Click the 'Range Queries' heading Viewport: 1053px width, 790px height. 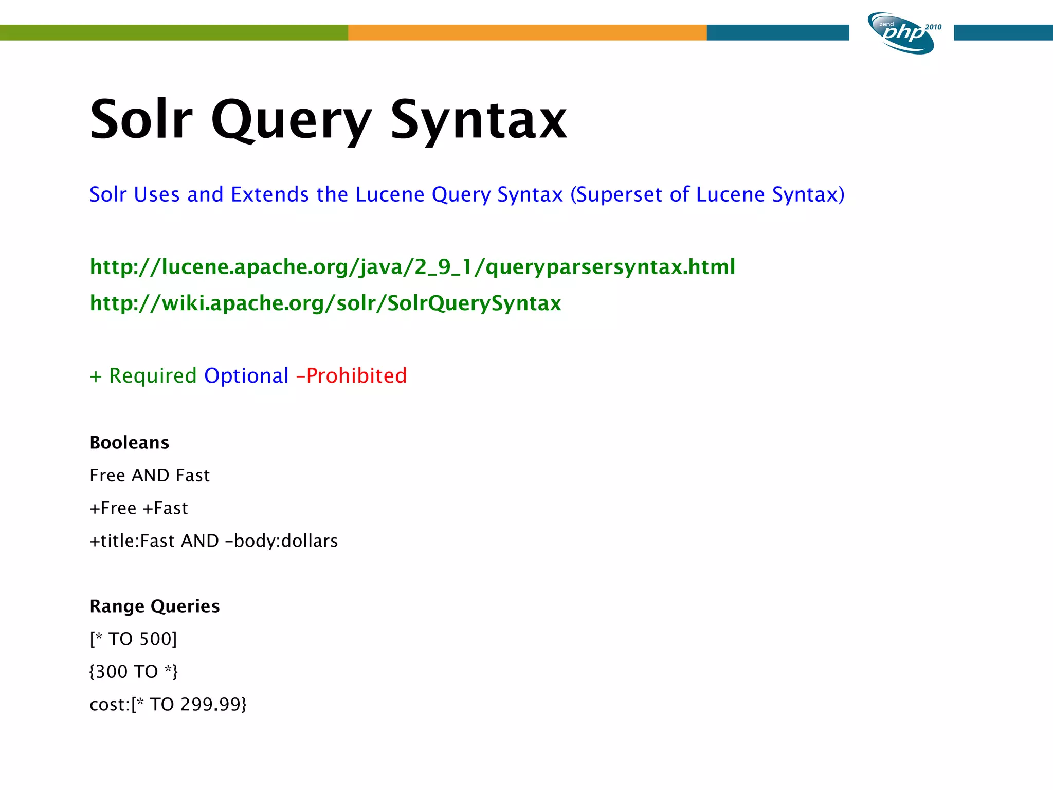[154, 606]
